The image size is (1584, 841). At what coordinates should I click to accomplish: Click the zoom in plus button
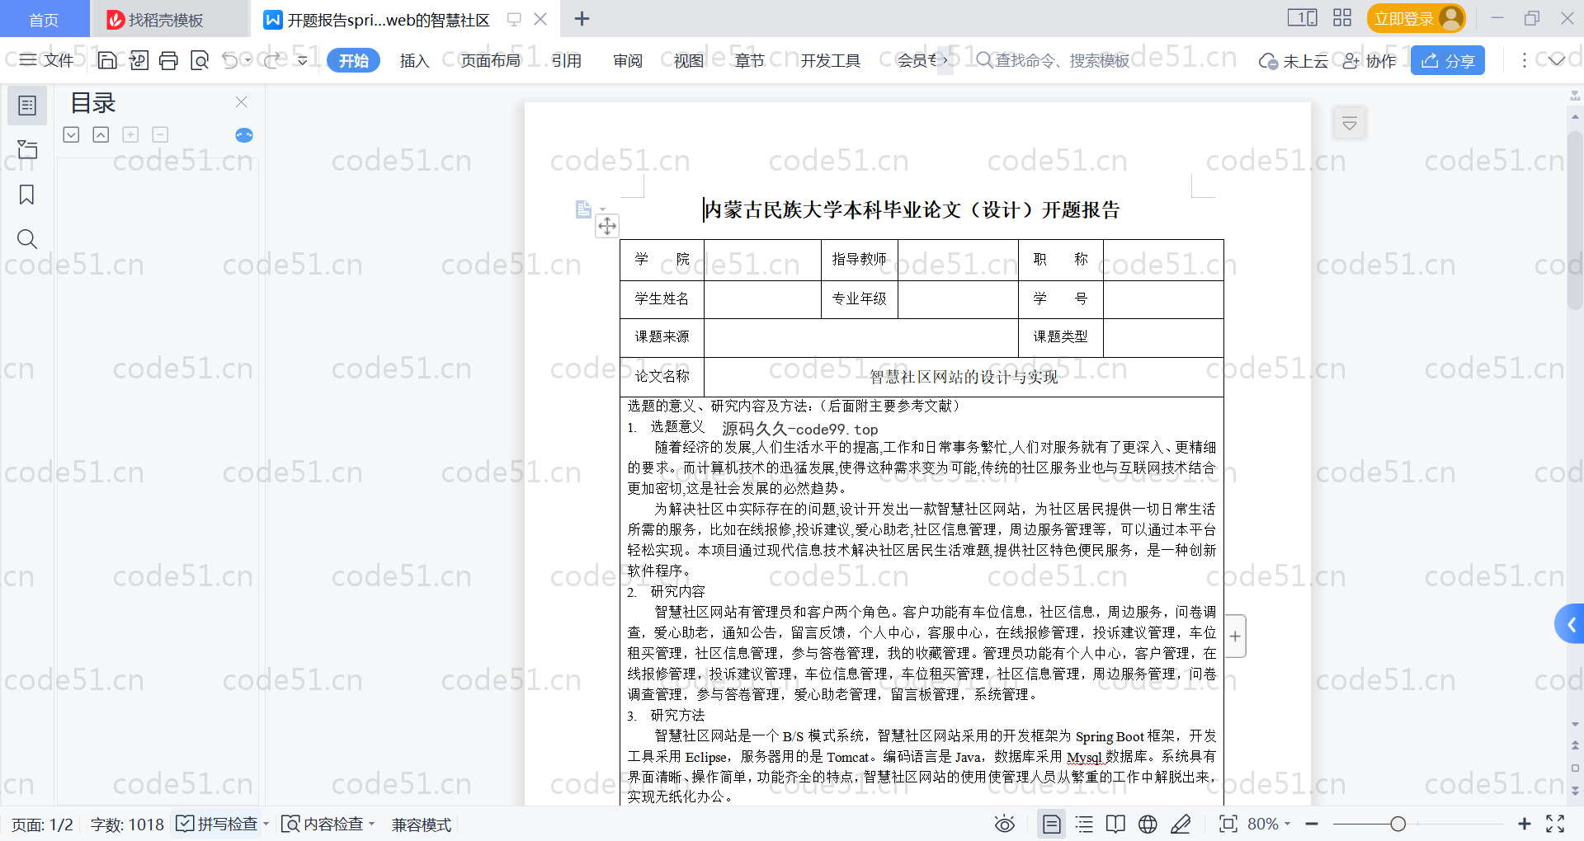coord(1524,824)
